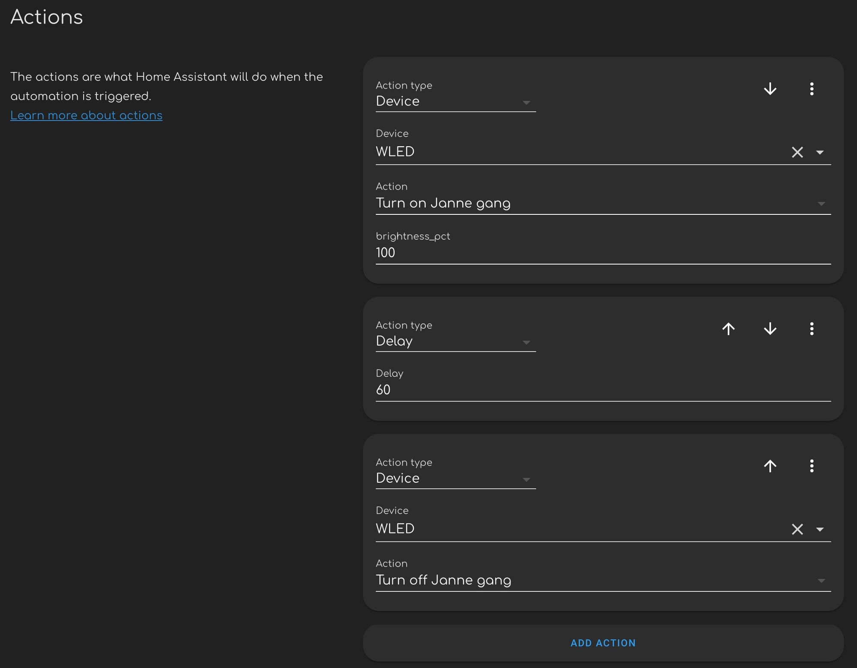Move Delay action down

770,329
